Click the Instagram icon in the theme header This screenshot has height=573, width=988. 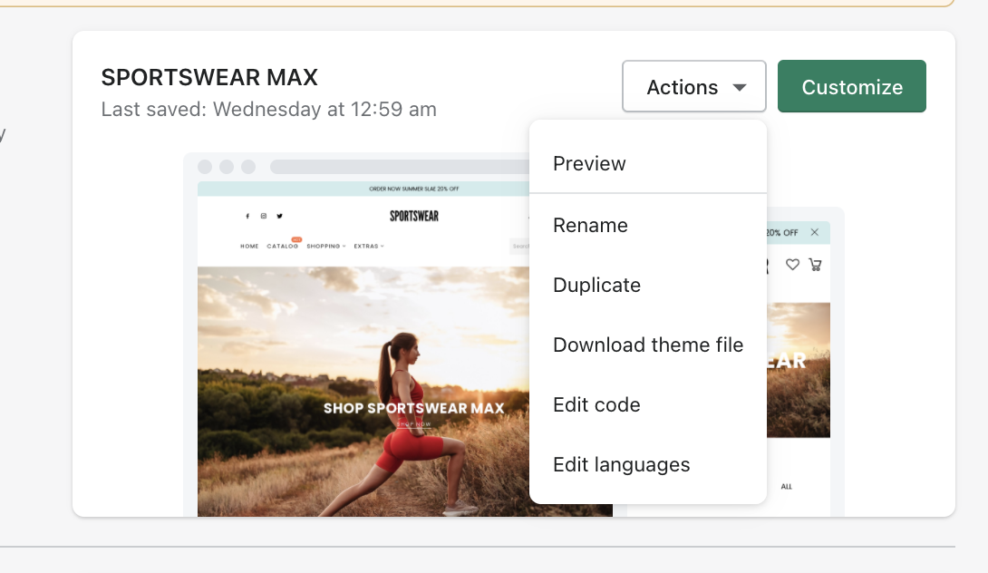tap(264, 216)
